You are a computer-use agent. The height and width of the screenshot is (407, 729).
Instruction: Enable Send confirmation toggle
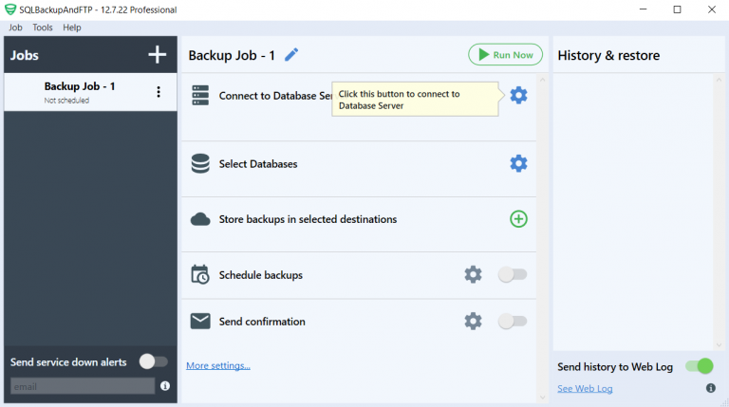pyautogui.click(x=513, y=321)
